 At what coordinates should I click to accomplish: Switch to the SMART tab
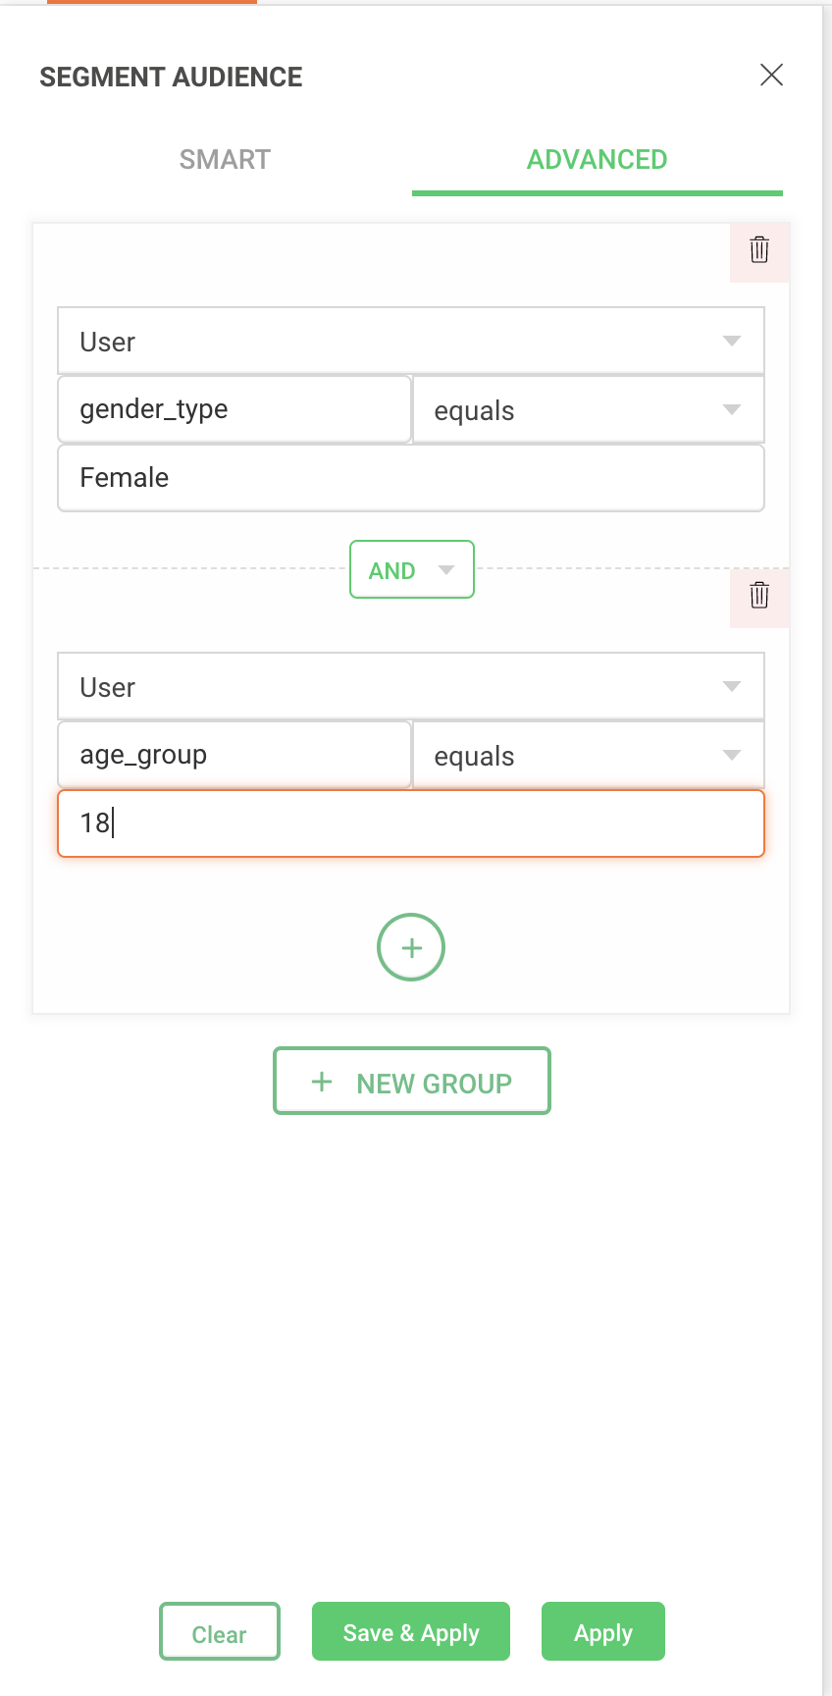click(x=225, y=159)
